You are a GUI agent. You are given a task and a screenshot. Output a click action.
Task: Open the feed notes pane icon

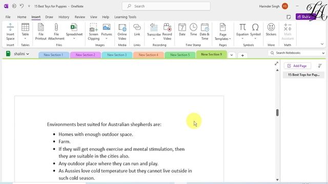tap(289, 17)
